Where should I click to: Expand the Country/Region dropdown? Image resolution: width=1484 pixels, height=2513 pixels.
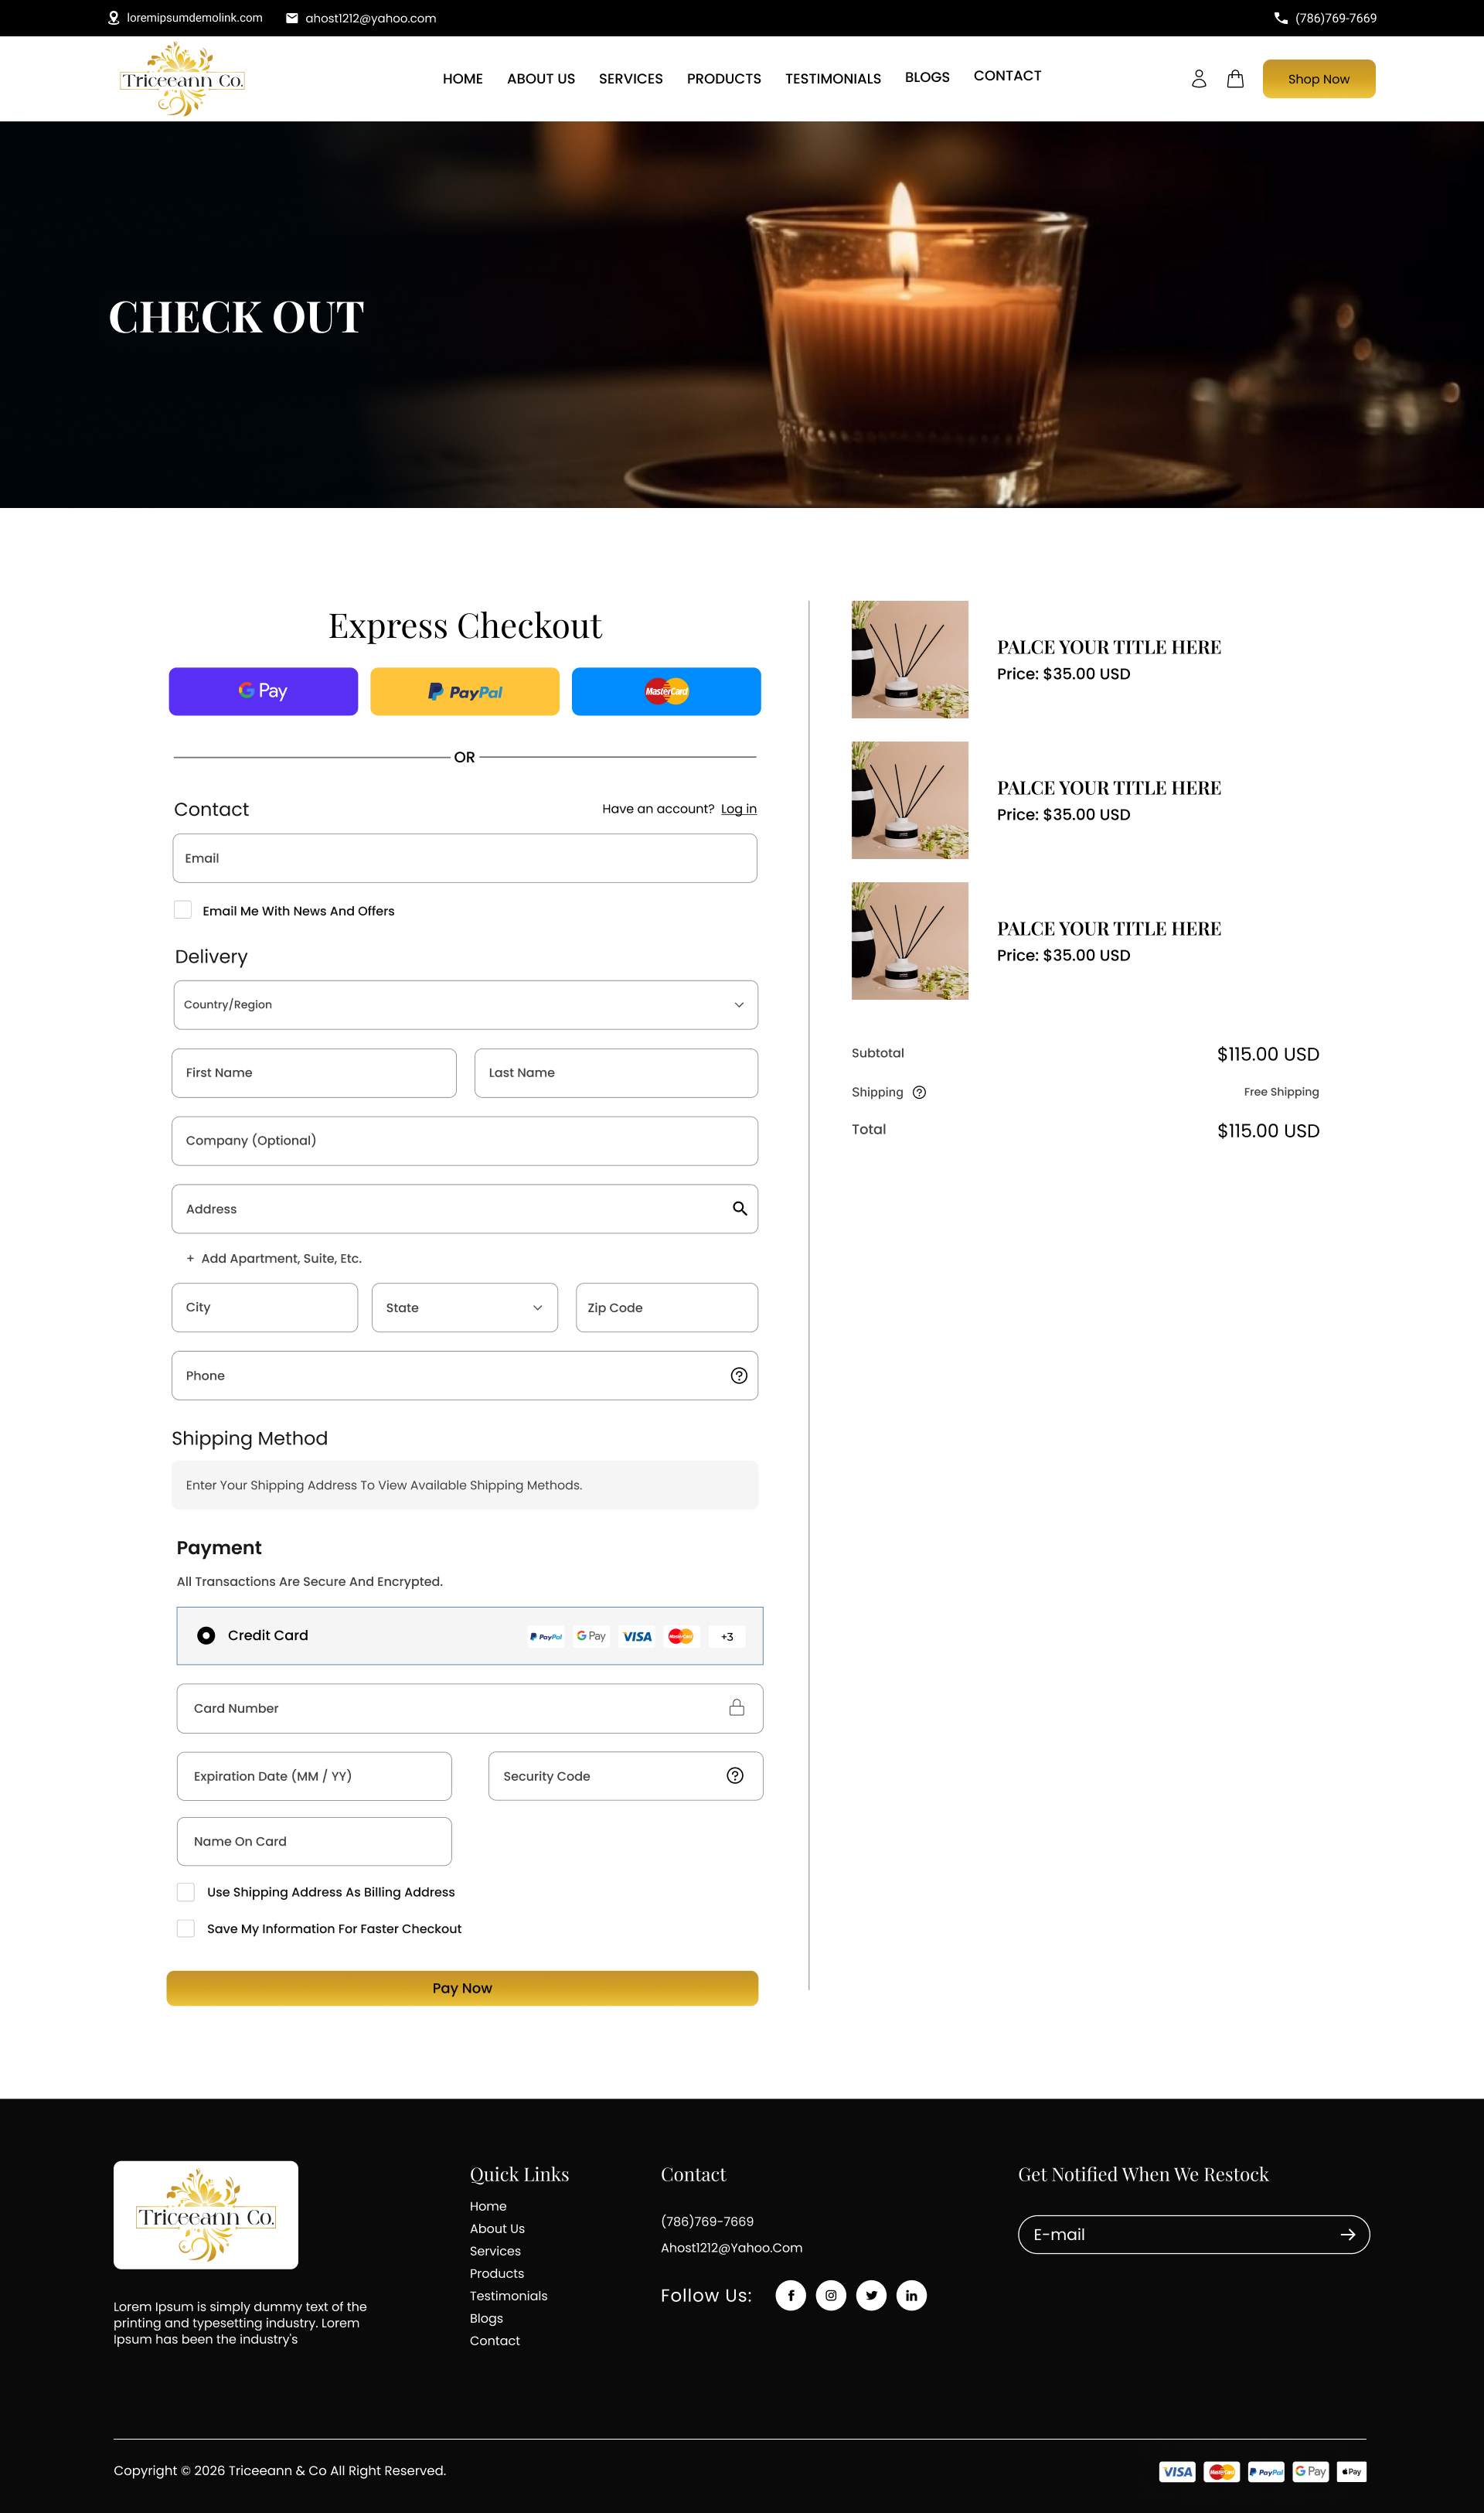click(465, 1004)
